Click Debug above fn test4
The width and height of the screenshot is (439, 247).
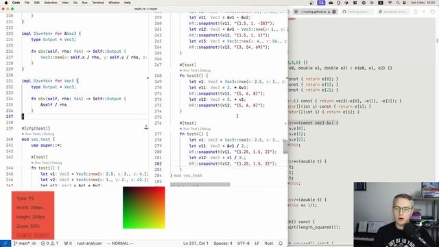click(x=205, y=129)
